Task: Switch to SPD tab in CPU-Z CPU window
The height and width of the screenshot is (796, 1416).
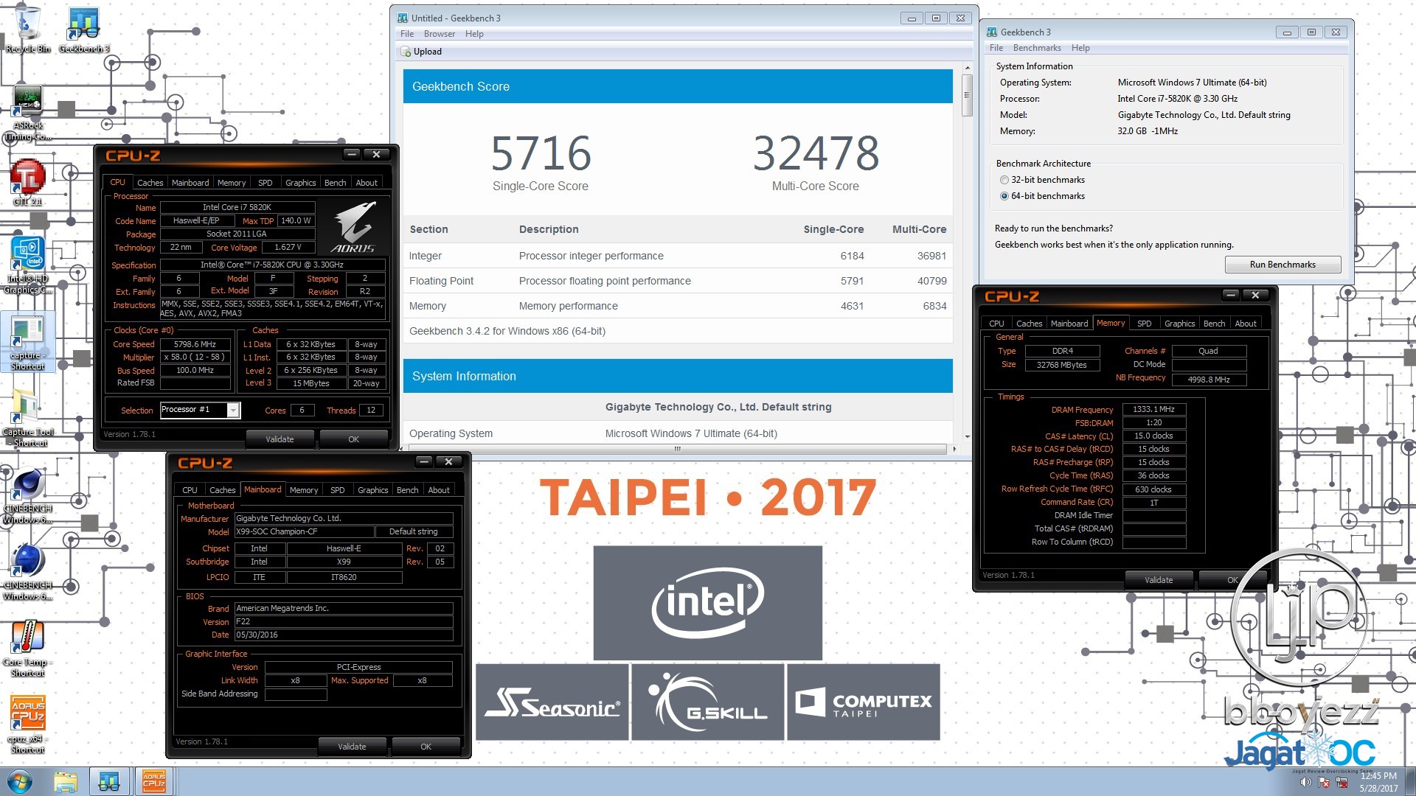Action: 265,183
